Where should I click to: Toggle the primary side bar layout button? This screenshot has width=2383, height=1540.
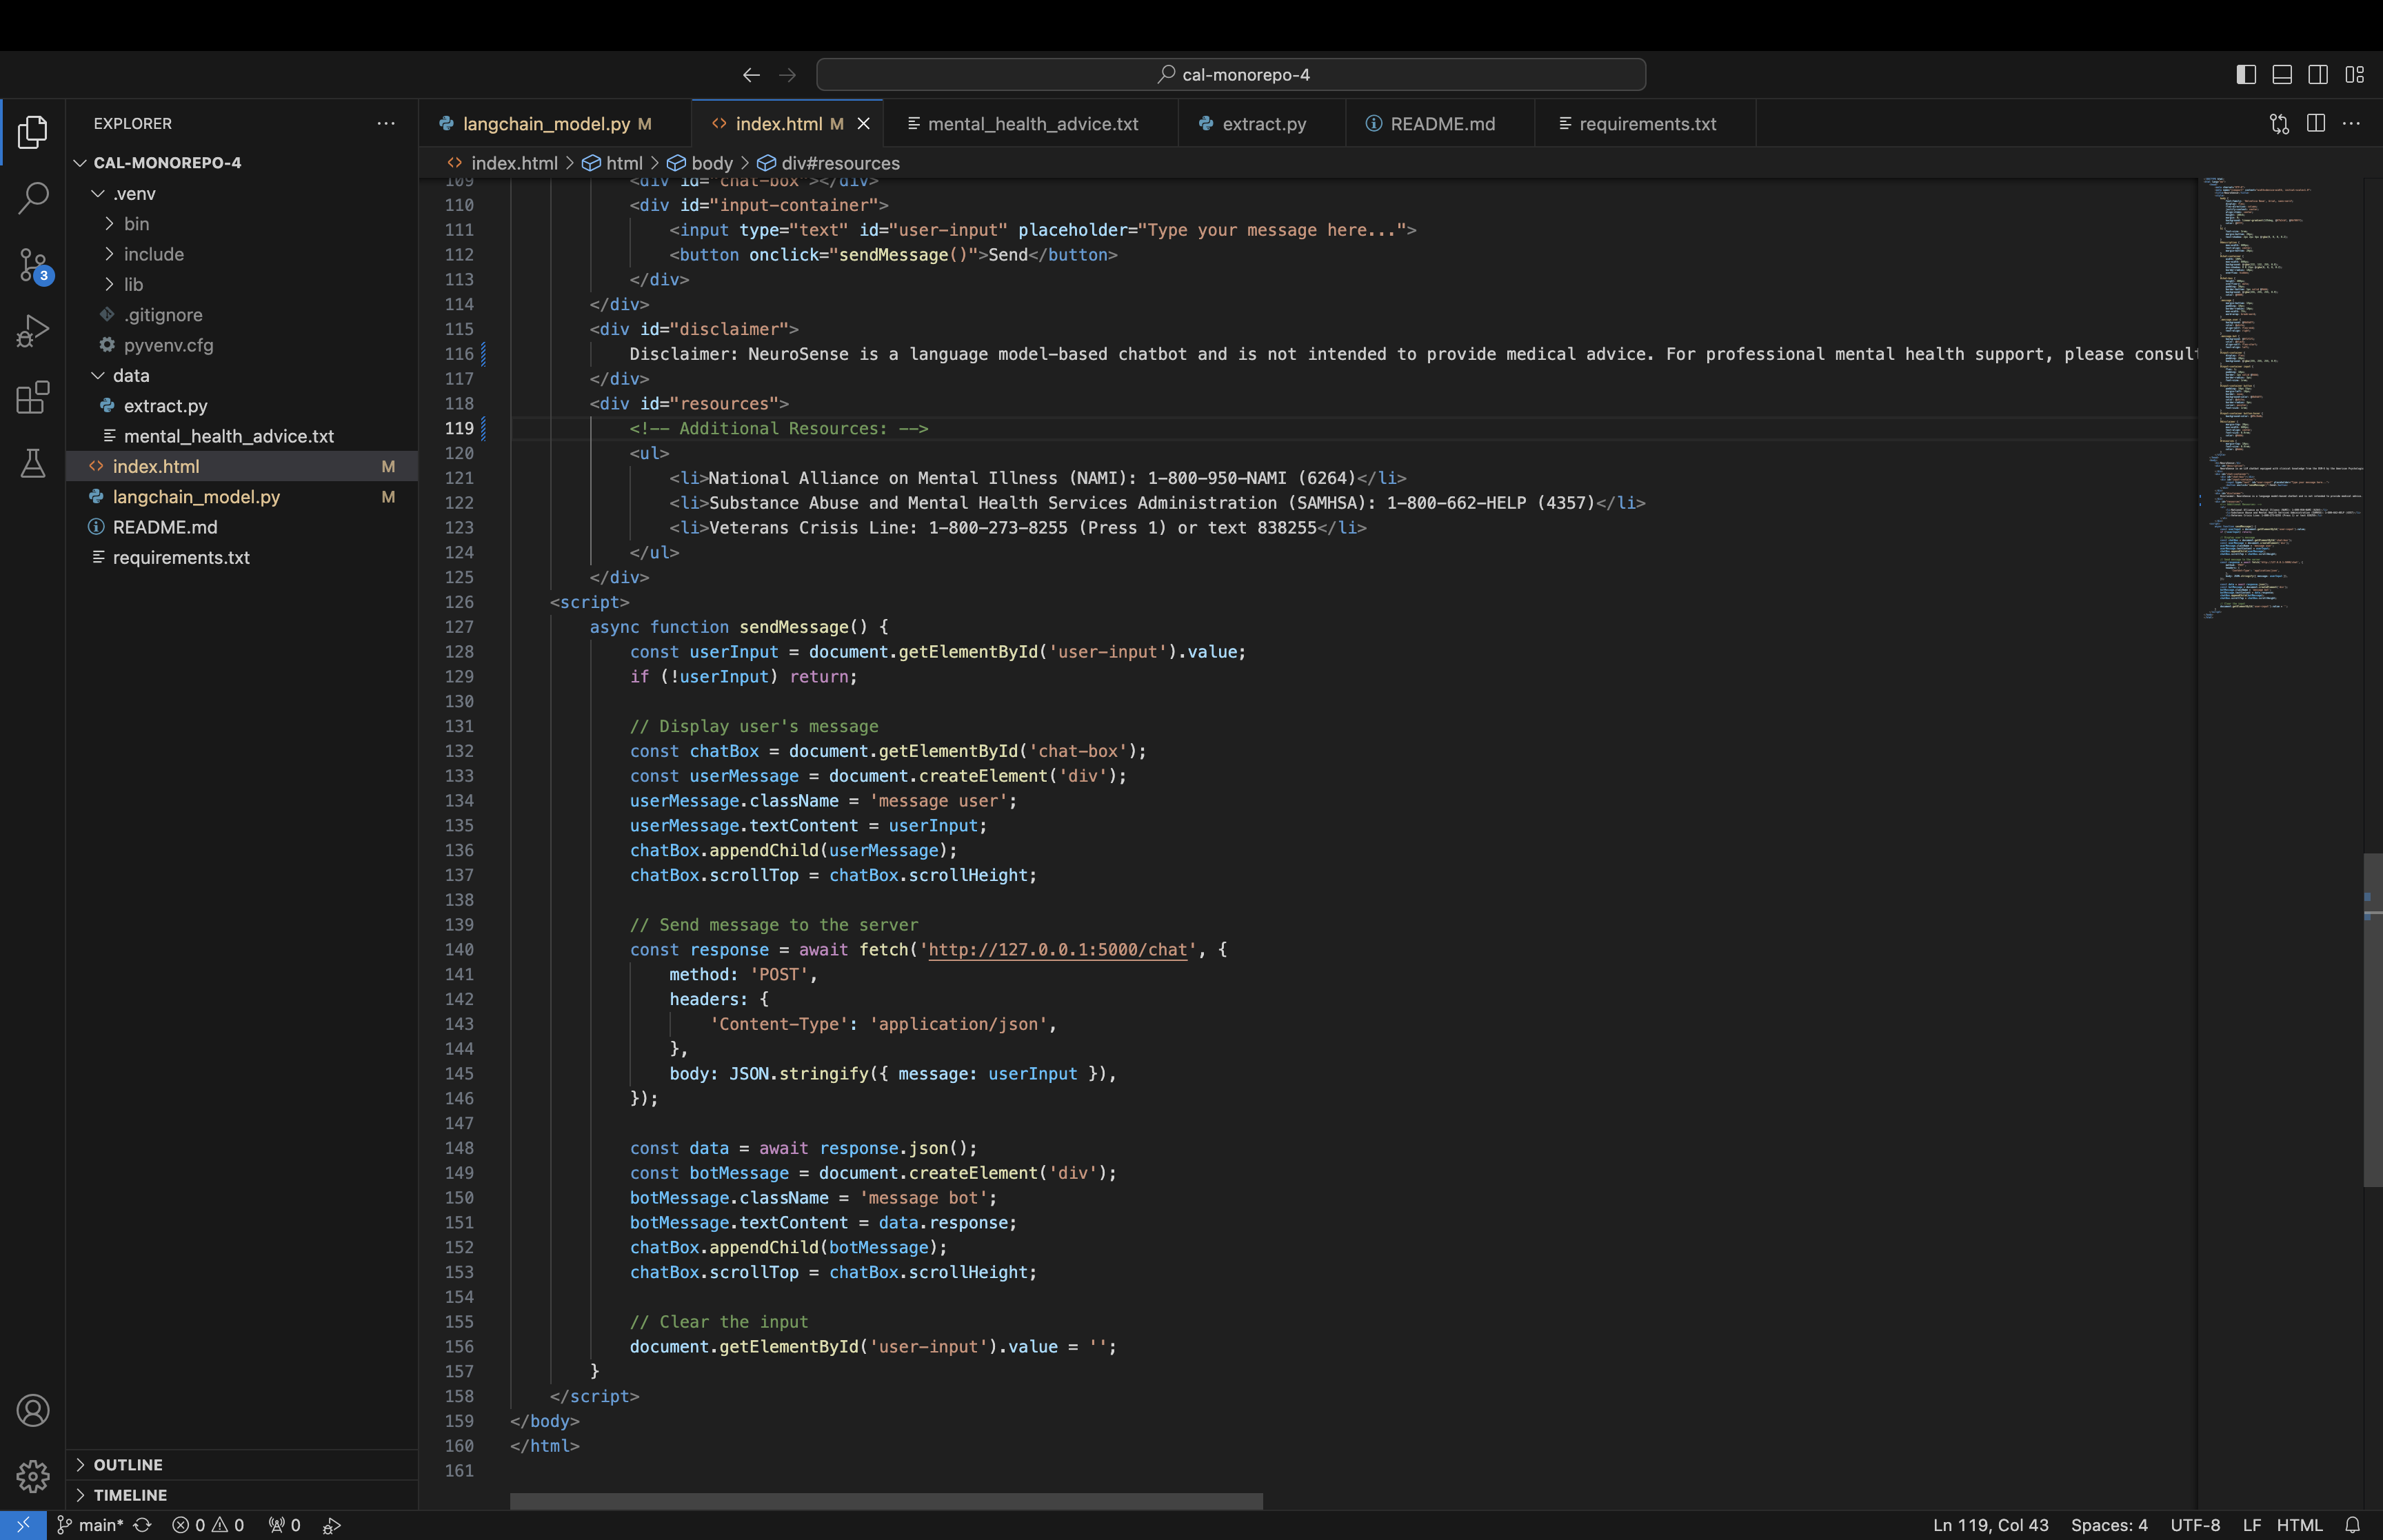[x=2245, y=74]
